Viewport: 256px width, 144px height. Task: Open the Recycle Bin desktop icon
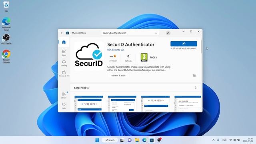[6, 6]
